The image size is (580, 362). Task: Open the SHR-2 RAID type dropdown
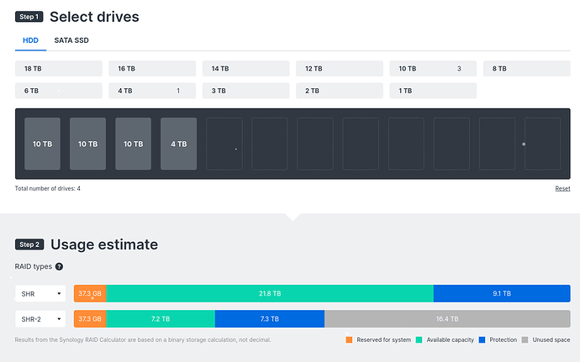40,318
